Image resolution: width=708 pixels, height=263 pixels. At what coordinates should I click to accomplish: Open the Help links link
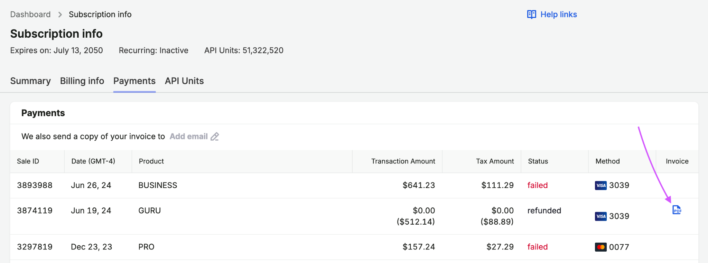click(559, 15)
